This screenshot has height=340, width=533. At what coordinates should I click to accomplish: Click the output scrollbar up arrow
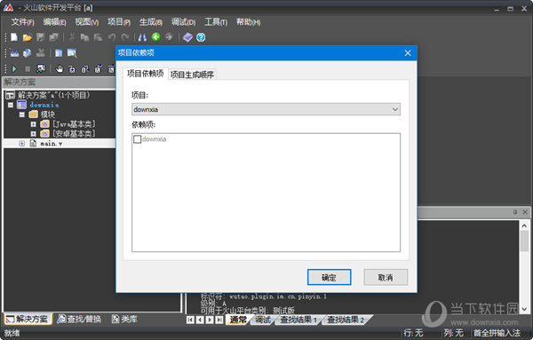pyautogui.click(x=524, y=225)
